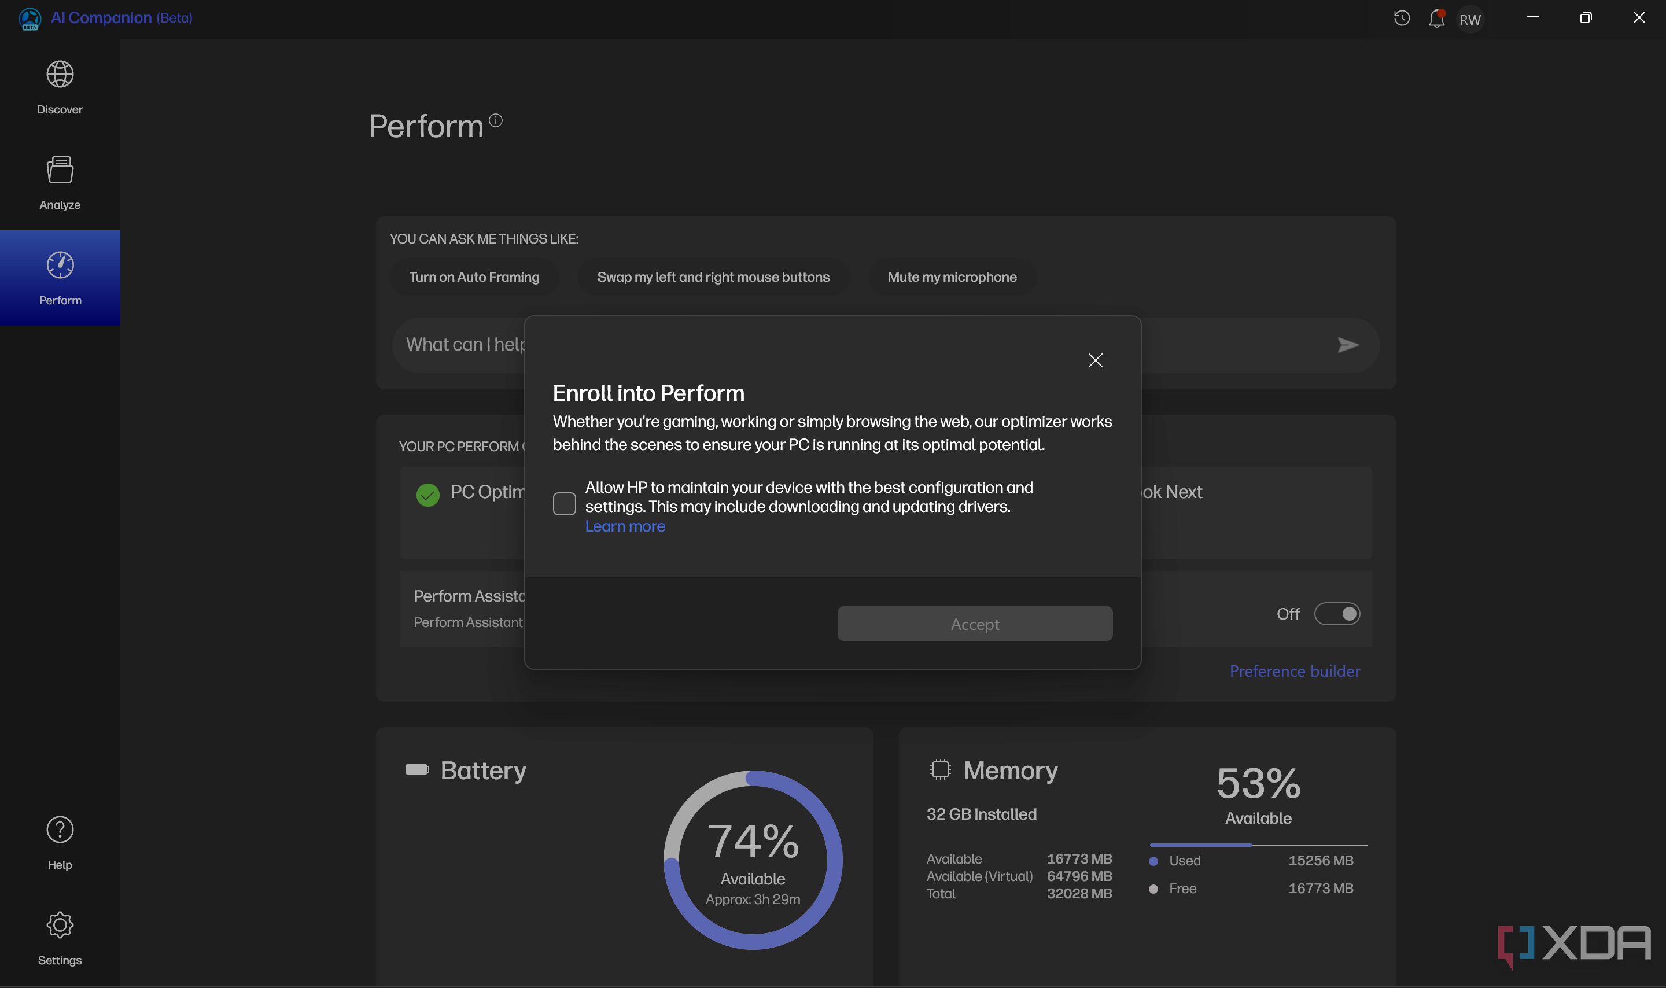Minimize the AI Companion window
Screen dimensions: 1666x988
1533,18
